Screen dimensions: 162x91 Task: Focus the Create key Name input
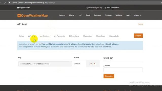(123, 70)
